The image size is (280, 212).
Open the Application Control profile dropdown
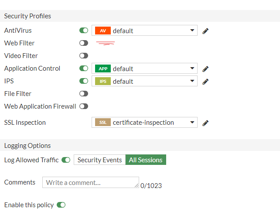point(192,69)
